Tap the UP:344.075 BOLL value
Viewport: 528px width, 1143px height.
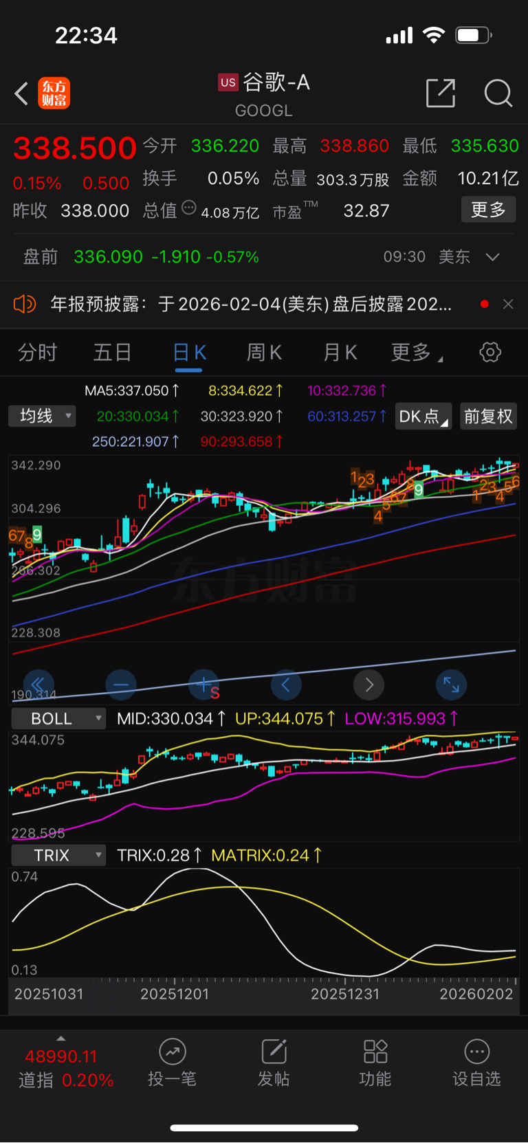[x=285, y=718]
